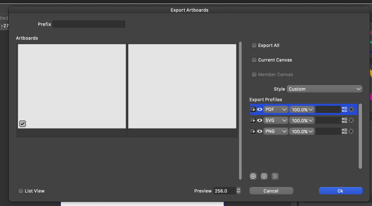Click the options list icon in PDF row

pos(345,110)
